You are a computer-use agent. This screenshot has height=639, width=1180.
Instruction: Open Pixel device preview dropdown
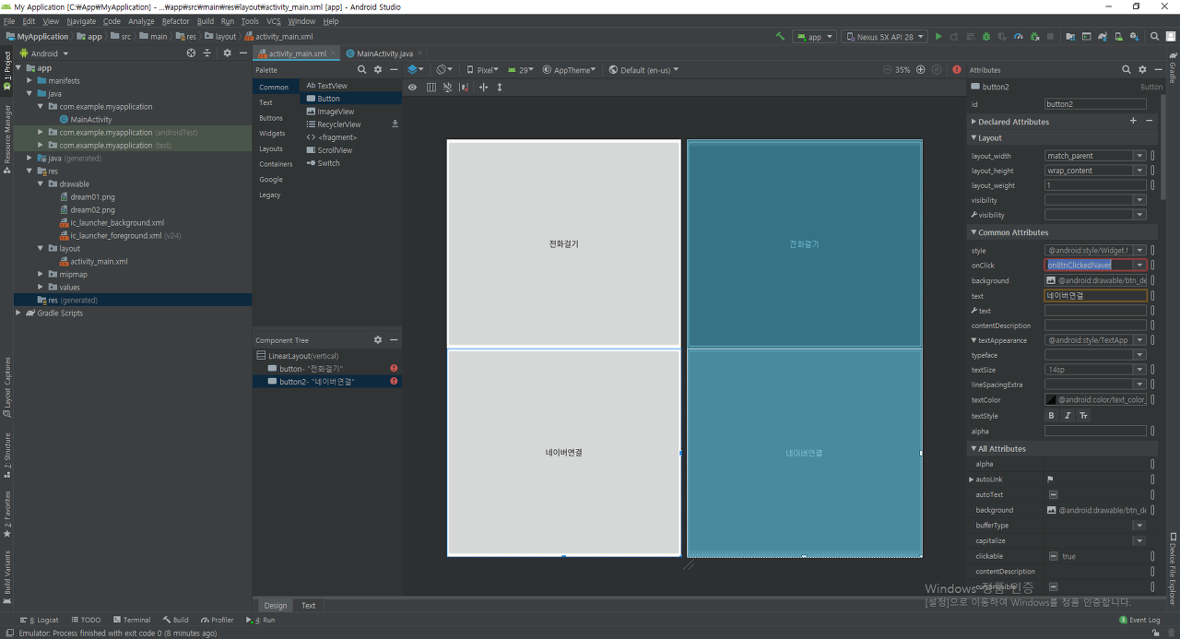pyautogui.click(x=482, y=69)
